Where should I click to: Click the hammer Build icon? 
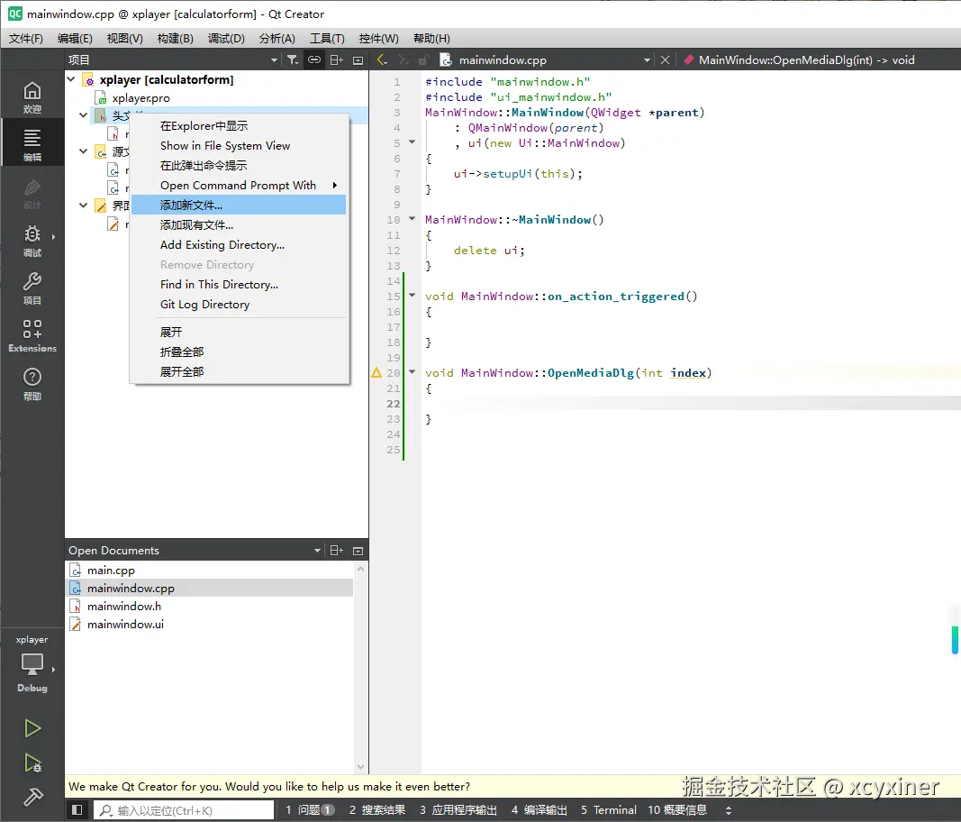tap(32, 797)
